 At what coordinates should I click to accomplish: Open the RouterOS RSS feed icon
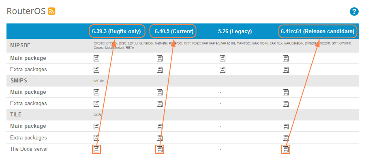[x=51, y=11]
